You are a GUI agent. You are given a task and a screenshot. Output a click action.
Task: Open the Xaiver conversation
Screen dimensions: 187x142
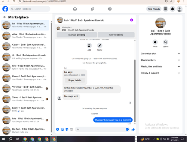pyautogui.click(x=25, y=99)
